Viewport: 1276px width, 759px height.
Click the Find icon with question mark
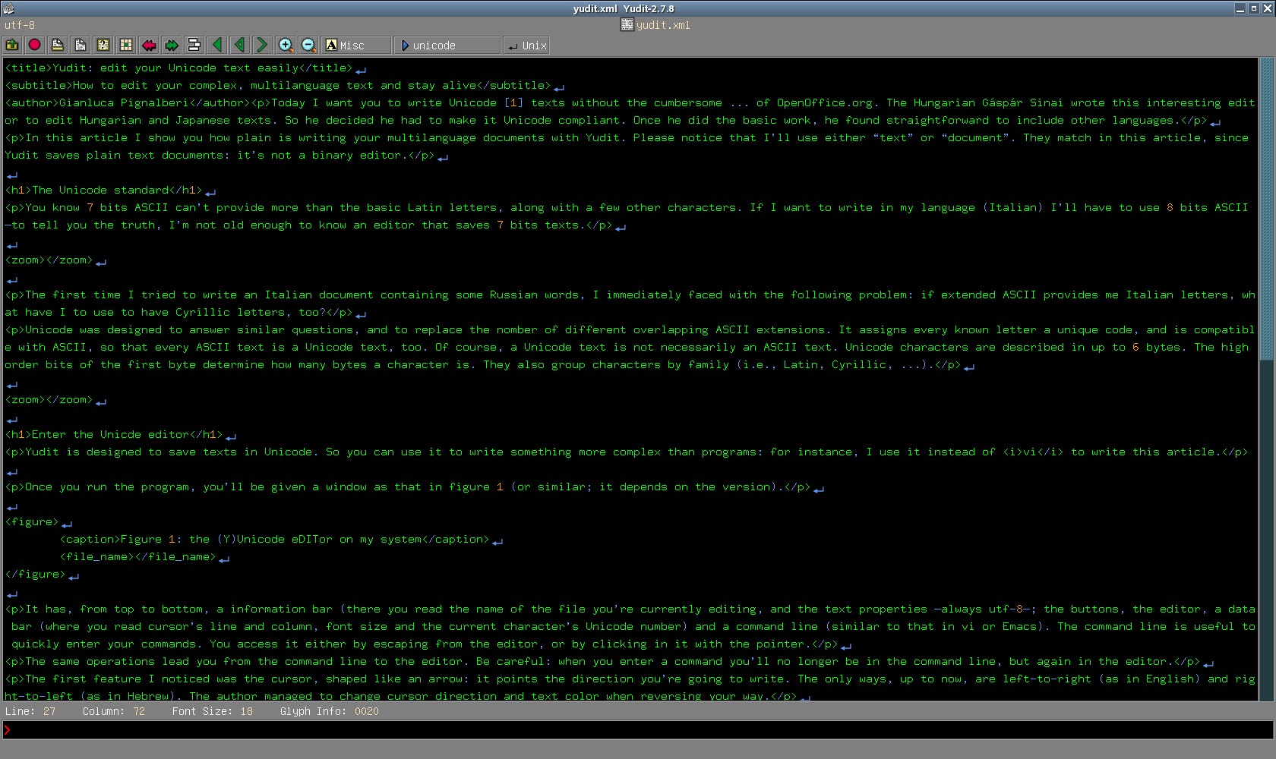coord(103,46)
